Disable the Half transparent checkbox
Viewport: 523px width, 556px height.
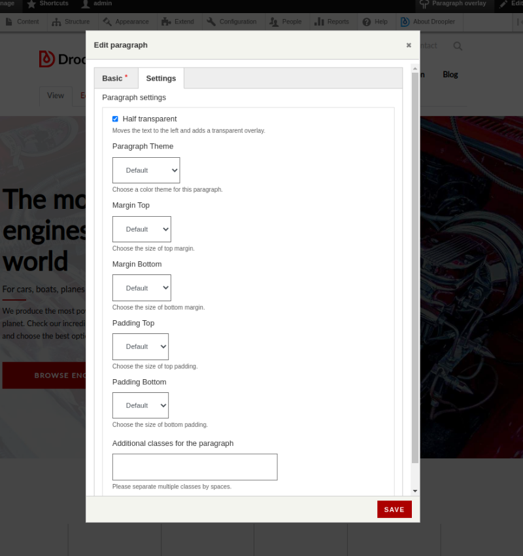click(115, 119)
